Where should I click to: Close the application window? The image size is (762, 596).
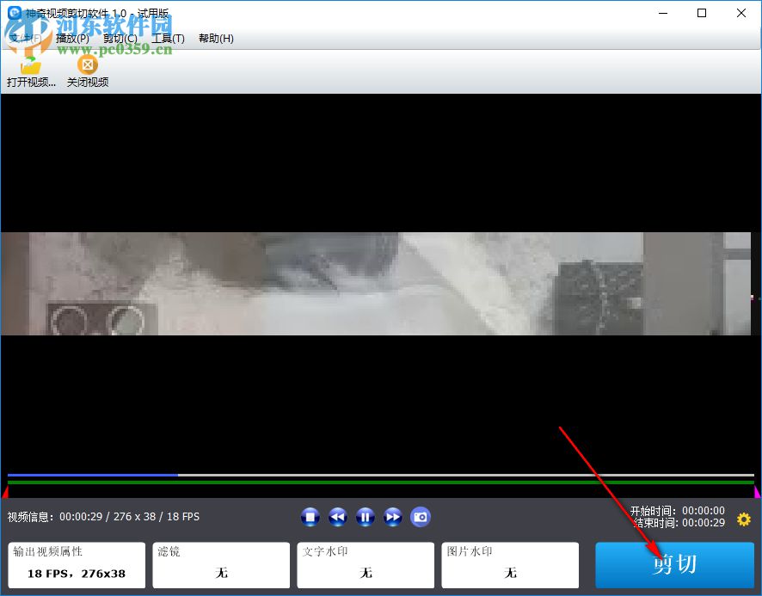pyautogui.click(x=741, y=13)
